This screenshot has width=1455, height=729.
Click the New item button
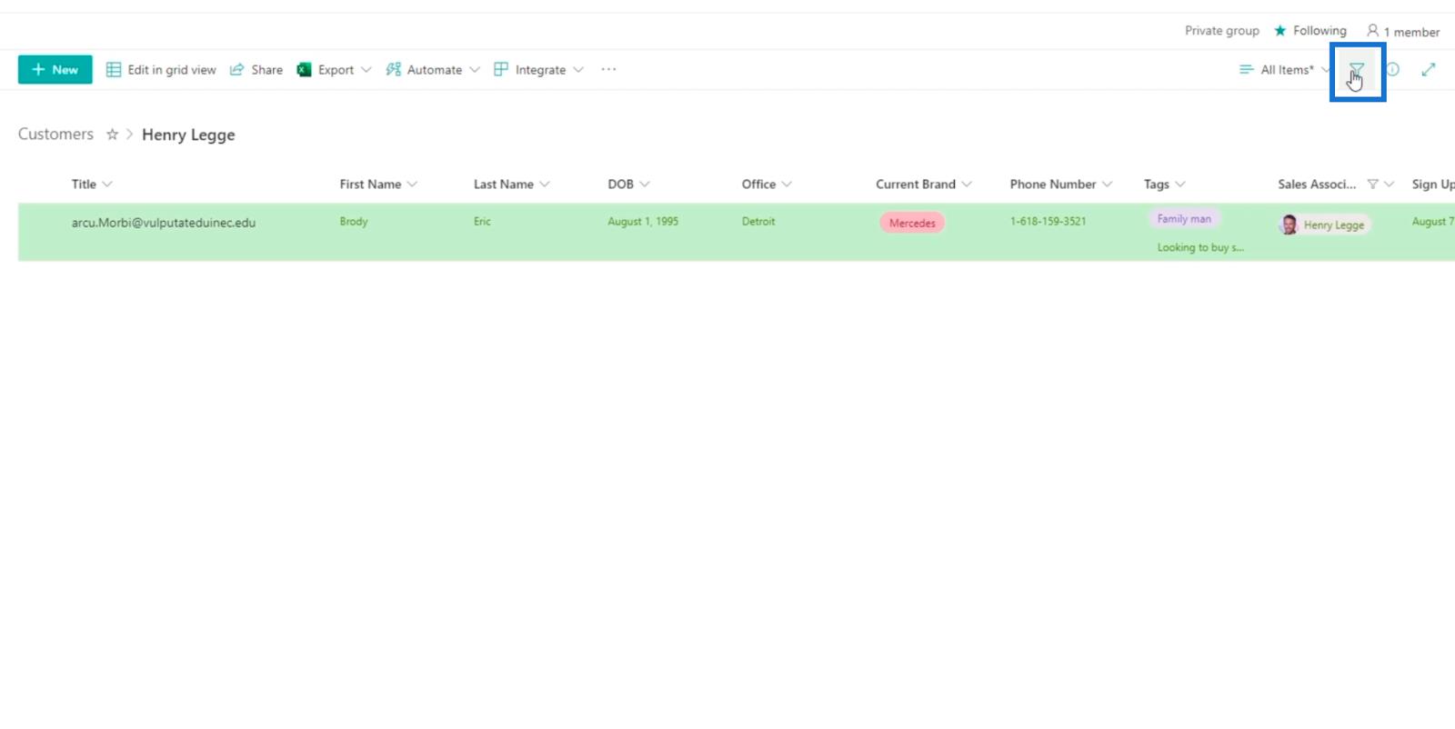55,69
